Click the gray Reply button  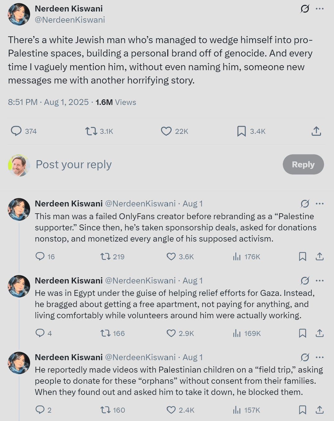[303, 164]
